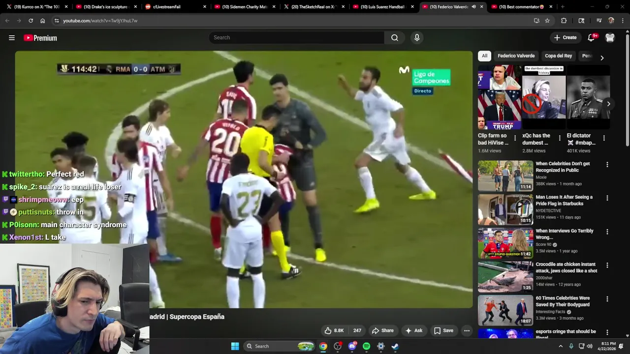This screenshot has height=354, width=630.
Task: Open options for 'xQc has the dumbest' short
Action: (560, 138)
